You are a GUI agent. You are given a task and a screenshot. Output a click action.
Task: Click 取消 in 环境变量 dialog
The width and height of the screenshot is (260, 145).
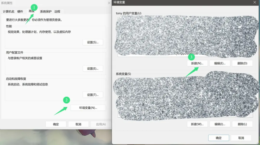tap(241, 138)
